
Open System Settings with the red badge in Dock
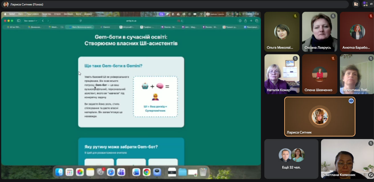pos(100,172)
